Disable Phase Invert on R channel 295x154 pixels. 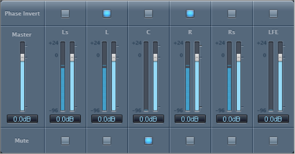point(190,14)
